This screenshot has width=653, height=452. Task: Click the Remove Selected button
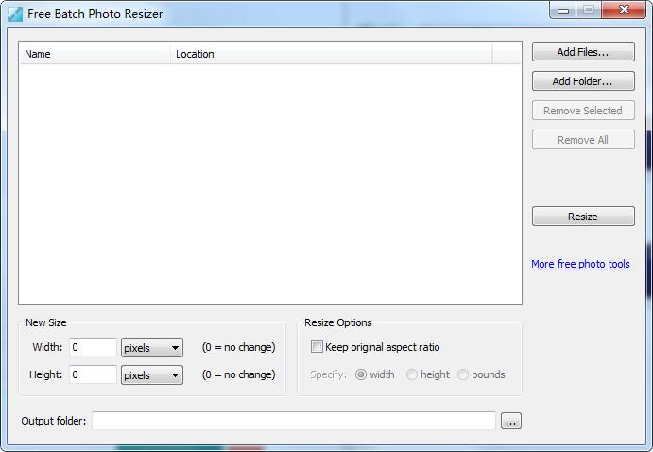583,111
